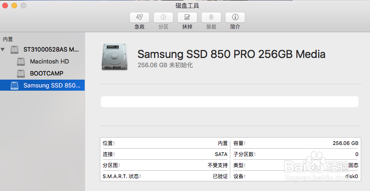Run First Aid (急救) on the disk
Viewport: 370px width, 191px height.
139,17
